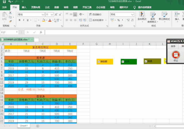Switch to the 审阅 tab
The image size is (184, 129).
[x=66, y=7]
